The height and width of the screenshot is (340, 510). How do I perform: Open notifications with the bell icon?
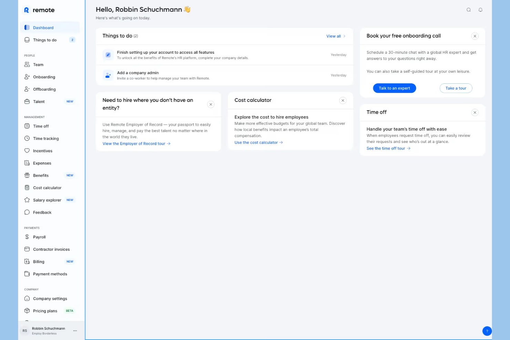coord(480,10)
